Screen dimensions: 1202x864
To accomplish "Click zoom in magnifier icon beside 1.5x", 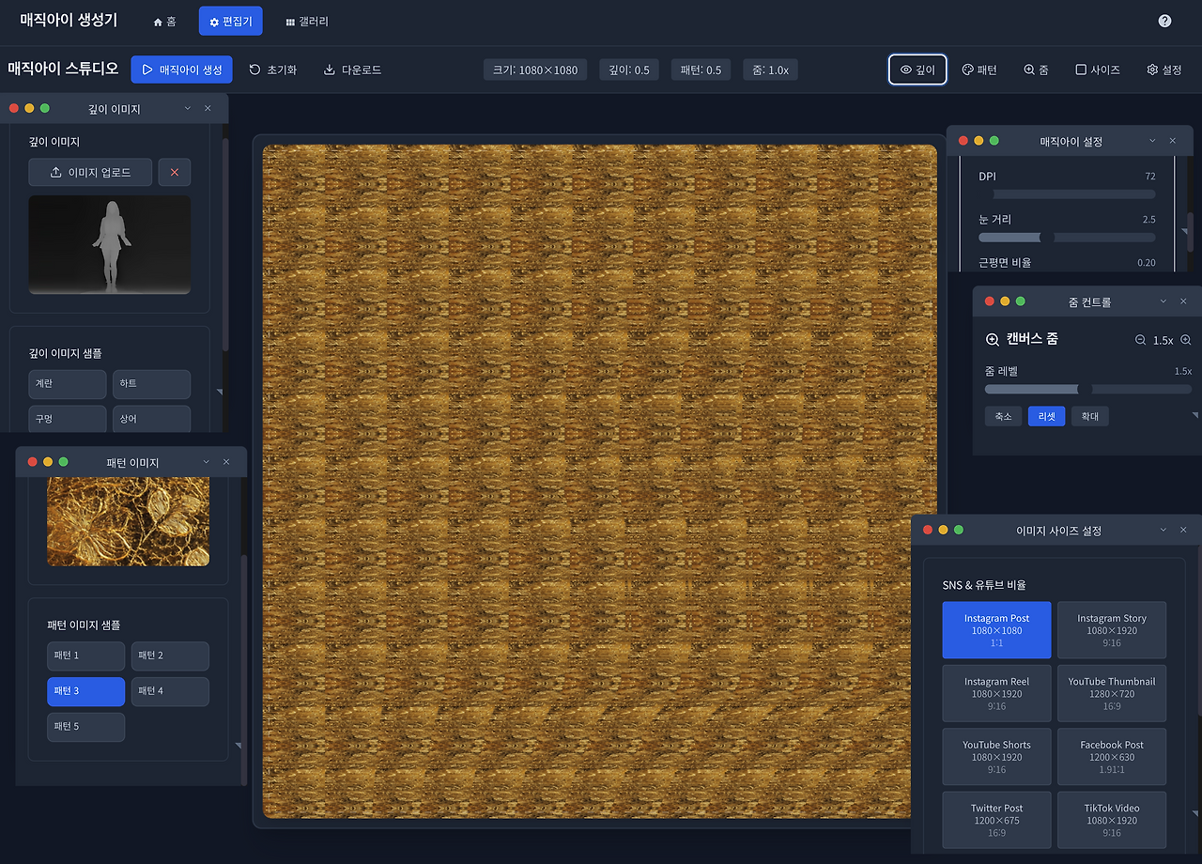I will [x=1185, y=340].
